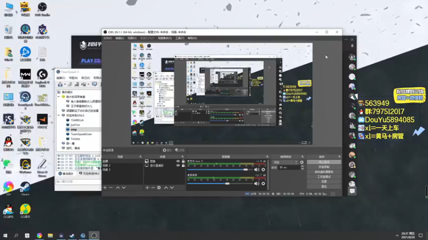Select user smp in TeamSpeak tree
Screen dimensions: 428x240
(74, 130)
